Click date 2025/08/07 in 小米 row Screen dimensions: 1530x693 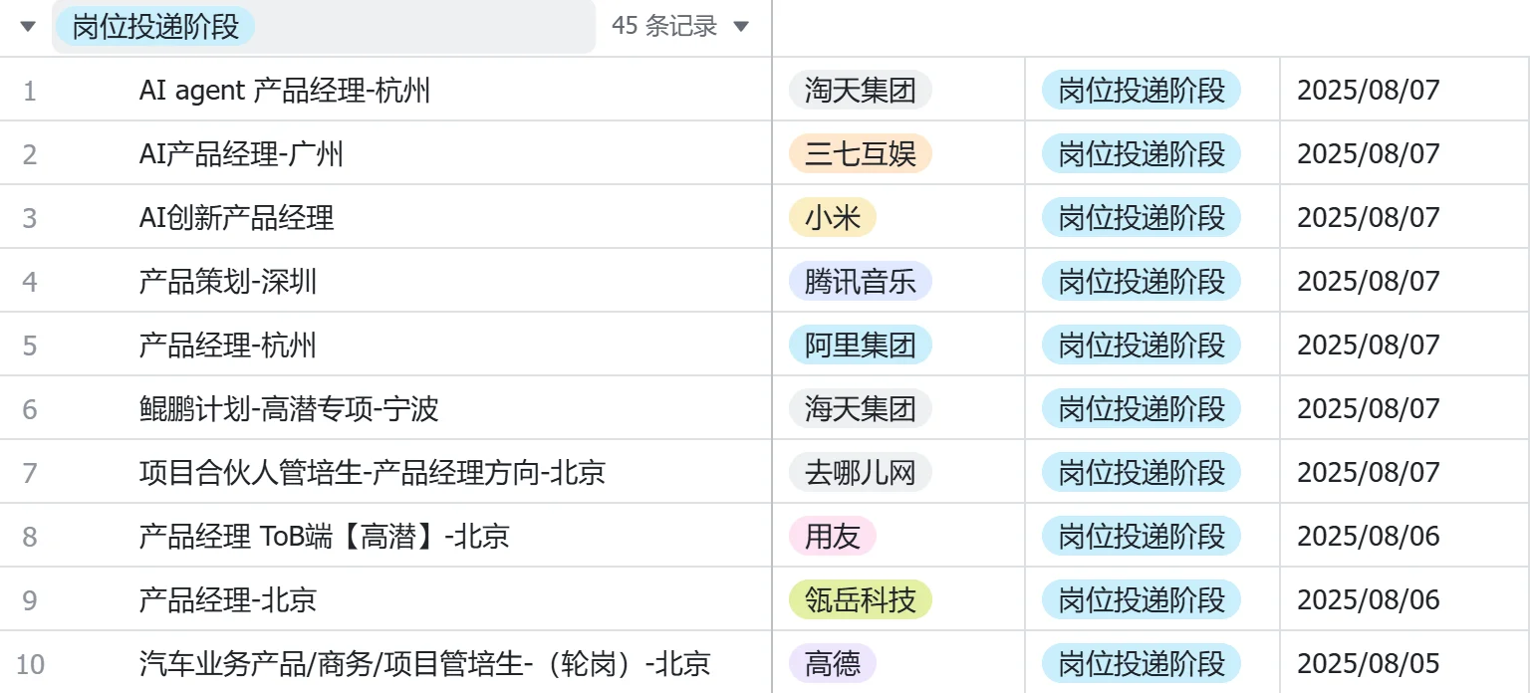(x=1369, y=218)
